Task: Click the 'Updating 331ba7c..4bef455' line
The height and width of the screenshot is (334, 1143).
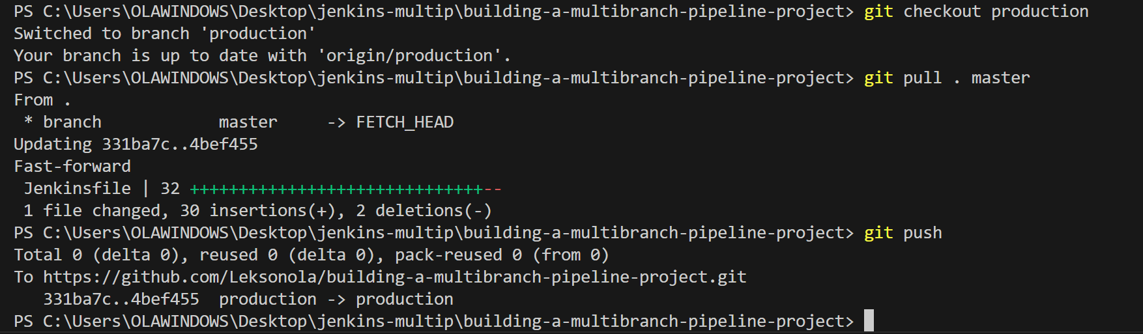Action: pyautogui.click(x=136, y=145)
